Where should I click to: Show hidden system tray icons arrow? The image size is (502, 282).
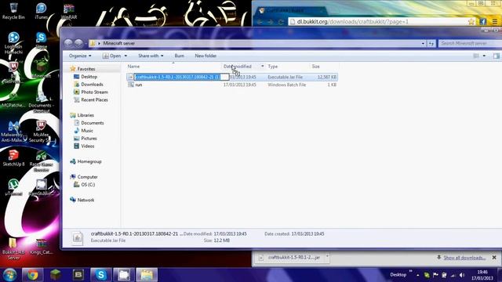coord(418,275)
